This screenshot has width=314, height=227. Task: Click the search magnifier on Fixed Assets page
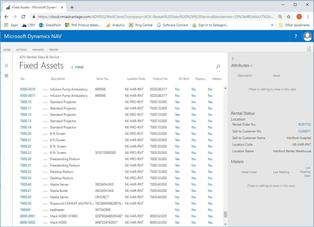click(x=218, y=67)
